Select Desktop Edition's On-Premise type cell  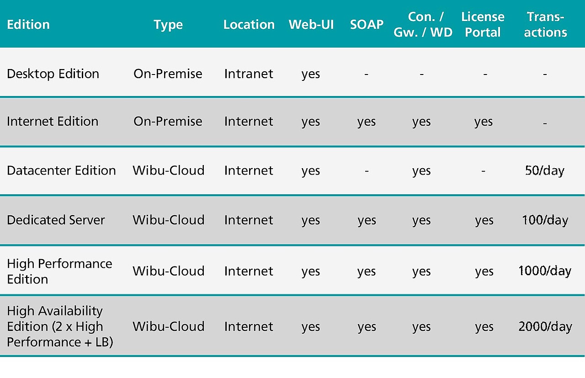coord(168,74)
